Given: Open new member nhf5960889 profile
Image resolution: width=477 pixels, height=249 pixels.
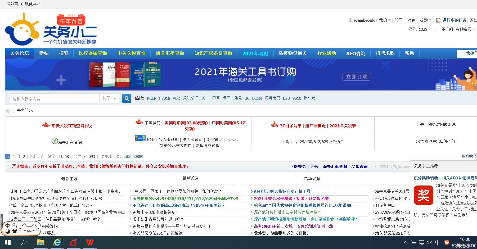Looking at the screenshot, I should tap(133, 157).
